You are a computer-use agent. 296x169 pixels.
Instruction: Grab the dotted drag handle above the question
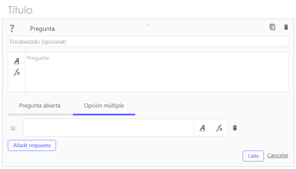148,25
